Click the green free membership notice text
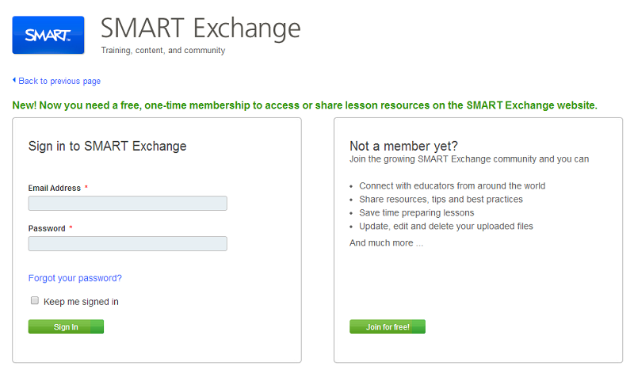 [305, 105]
